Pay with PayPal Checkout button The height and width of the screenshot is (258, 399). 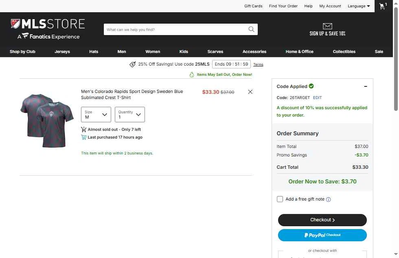click(322, 235)
